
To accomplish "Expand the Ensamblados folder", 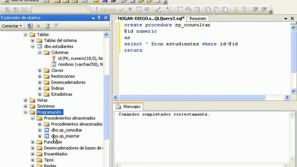I will coord(32,154).
